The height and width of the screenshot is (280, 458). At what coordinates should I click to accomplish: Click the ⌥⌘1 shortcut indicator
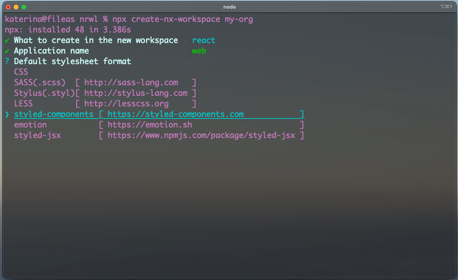[446, 6]
